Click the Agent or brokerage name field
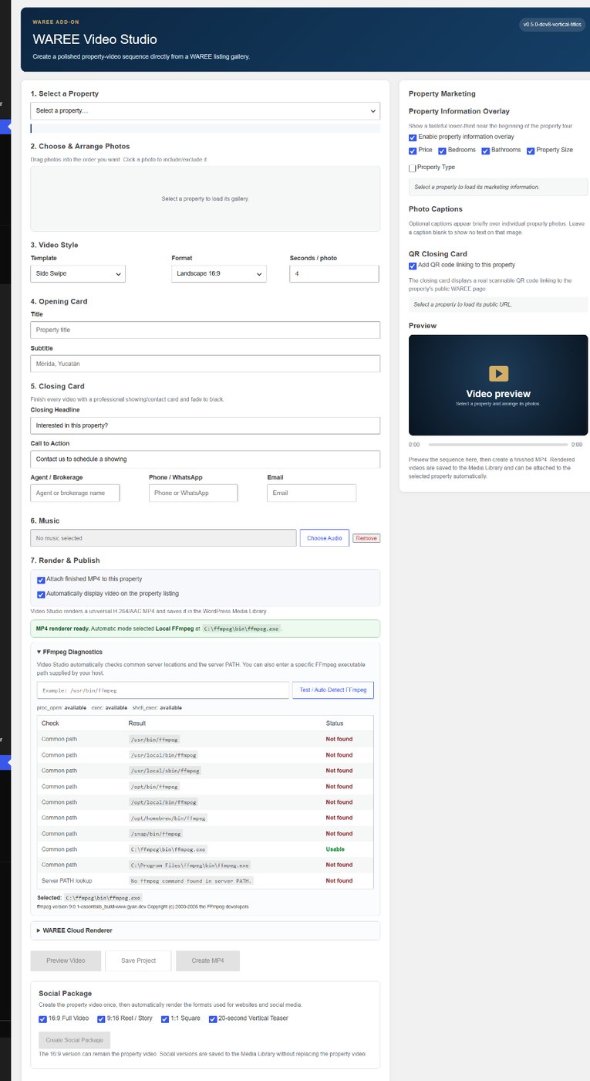Screen dimensions: 590x1081 coord(75,493)
